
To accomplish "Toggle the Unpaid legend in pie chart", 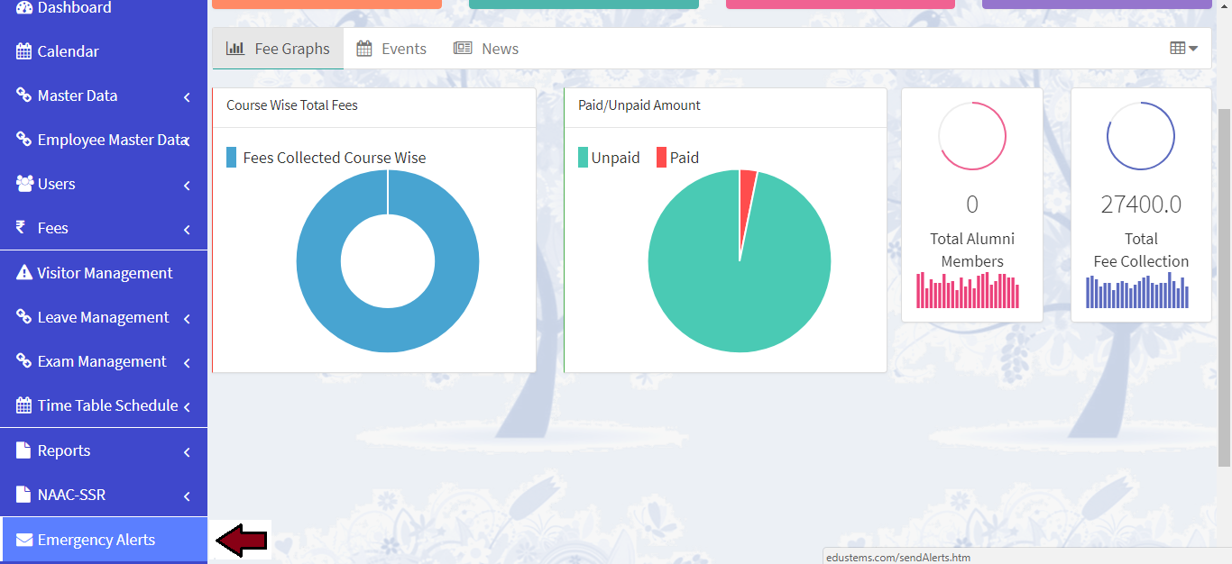I will [x=609, y=158].
